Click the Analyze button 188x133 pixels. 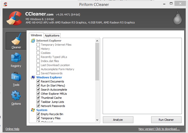coord(118,120)
